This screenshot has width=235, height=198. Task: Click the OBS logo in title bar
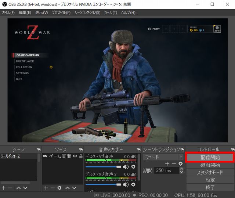[x=4, y=4]
